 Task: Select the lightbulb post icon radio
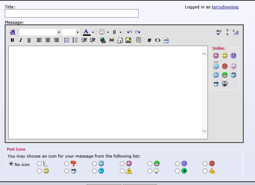(x=150, y=171)
